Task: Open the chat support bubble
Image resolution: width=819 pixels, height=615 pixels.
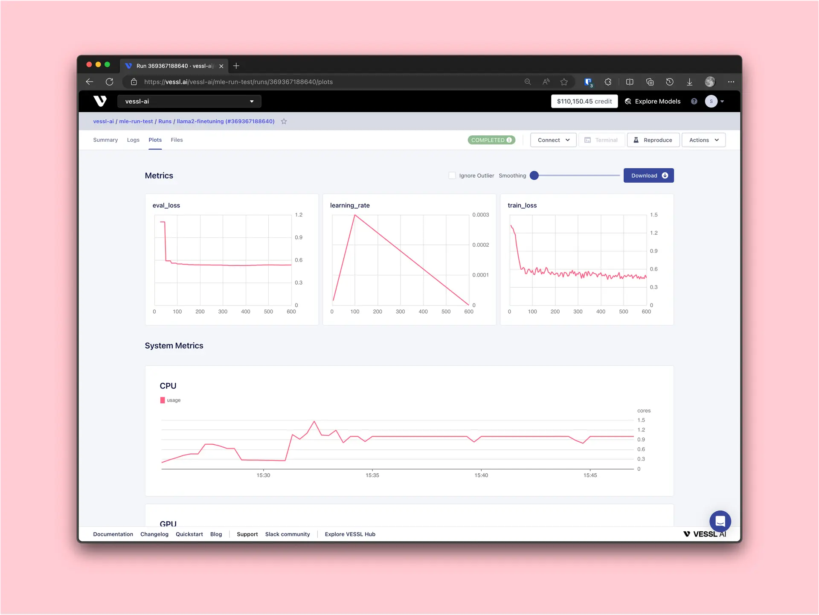Action: tap(720, 521)
